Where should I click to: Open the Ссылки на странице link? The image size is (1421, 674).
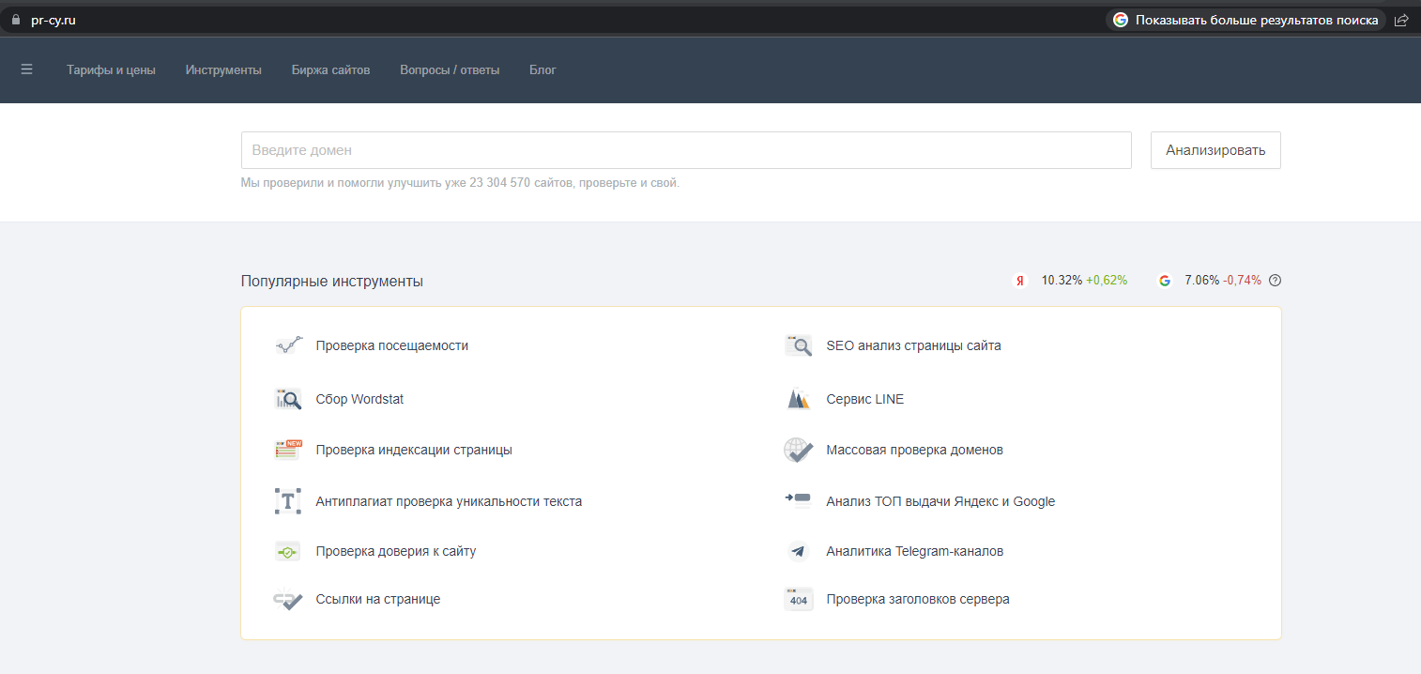click(x=377, y=599)
